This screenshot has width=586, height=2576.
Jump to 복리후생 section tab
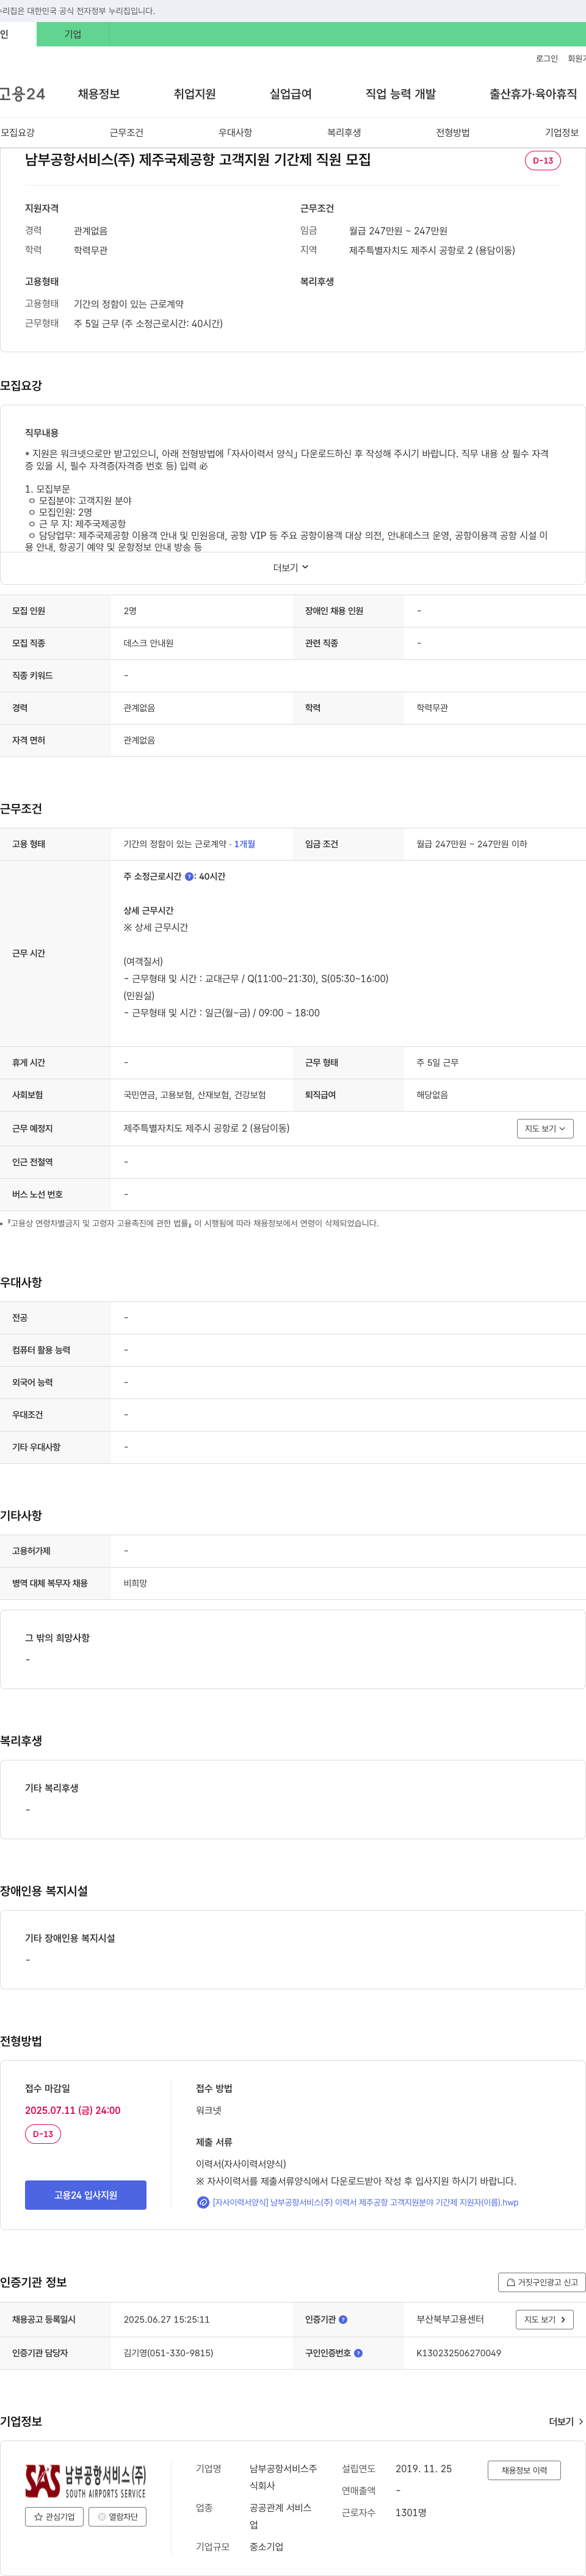tap(344, 133)
